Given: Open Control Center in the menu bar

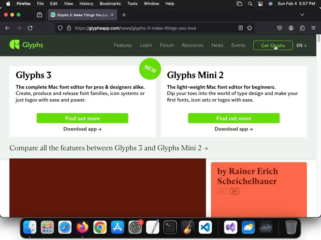Looking at the screenshot, I should pos(260,4).
